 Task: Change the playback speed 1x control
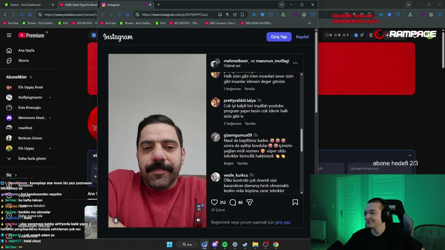[199, 208]
